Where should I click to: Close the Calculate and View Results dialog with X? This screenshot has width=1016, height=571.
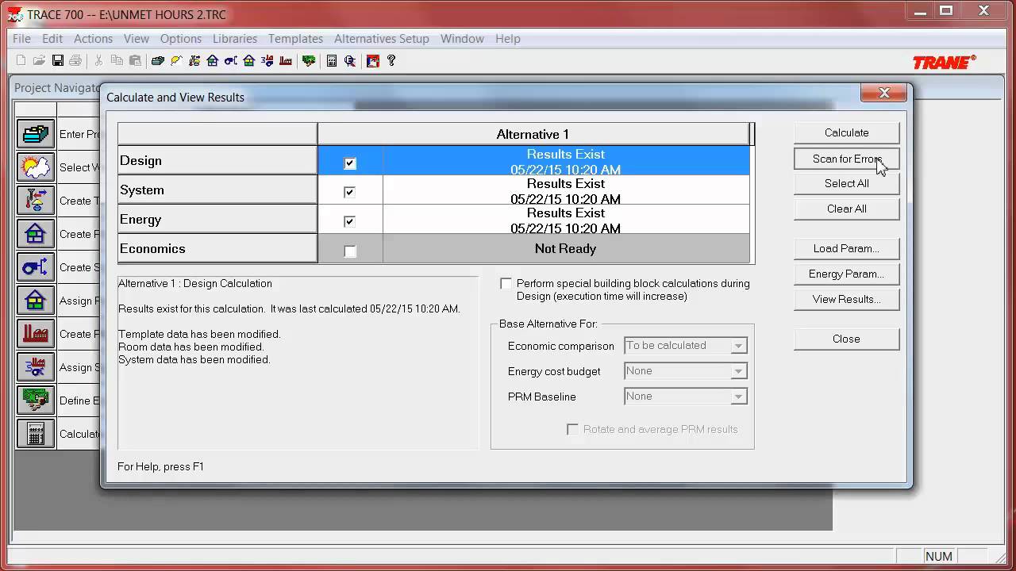883,93
